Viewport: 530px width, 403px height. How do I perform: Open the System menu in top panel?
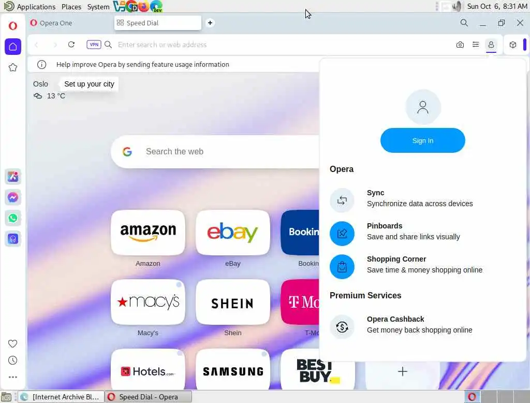point(98,7)
